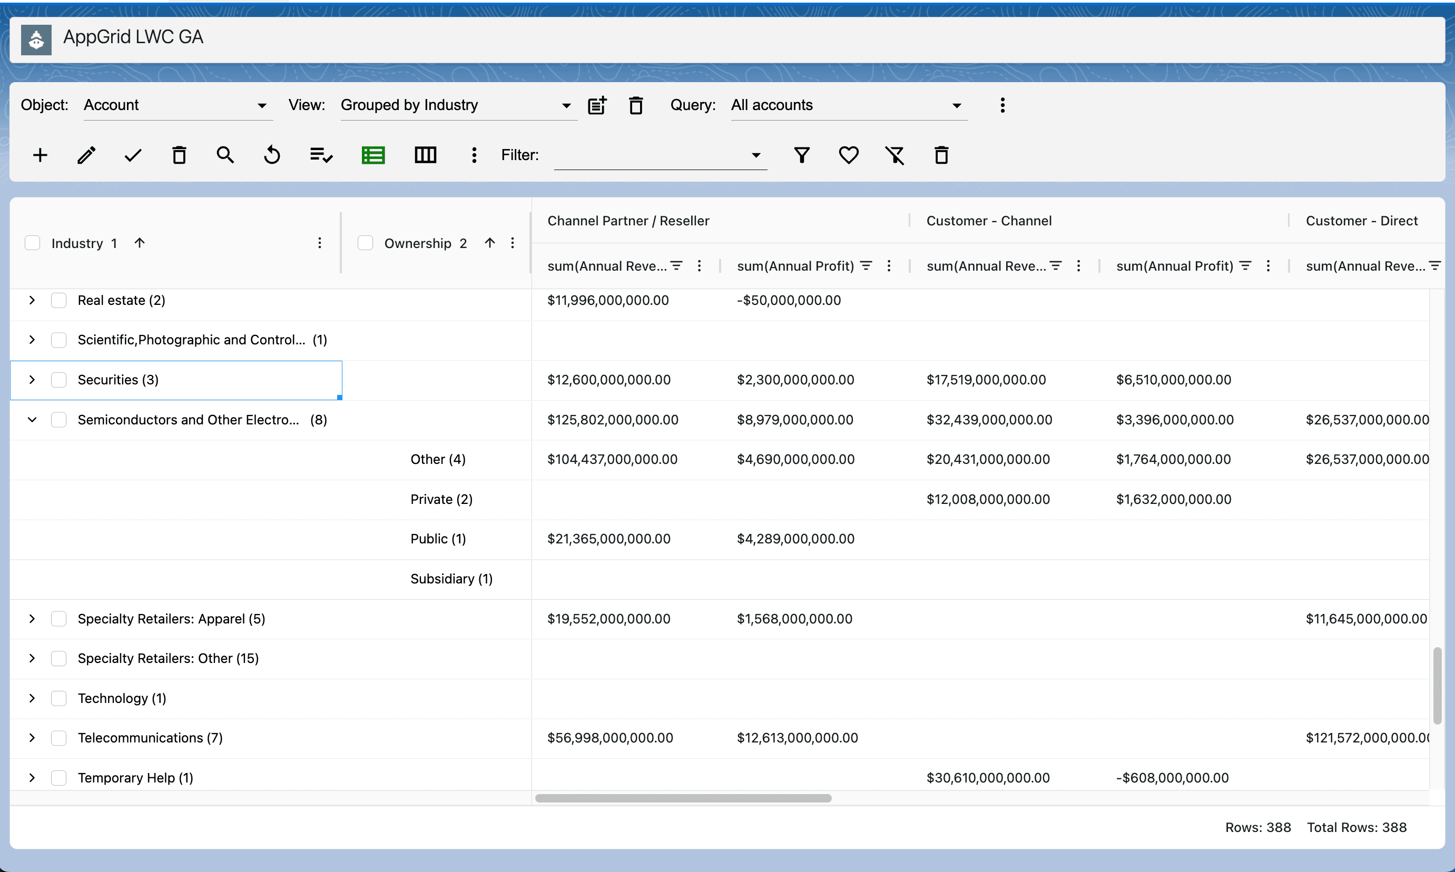Select the Telecommunications row checkbox
This screenshot has width=1455, height=872.
[x=59, y=738]
